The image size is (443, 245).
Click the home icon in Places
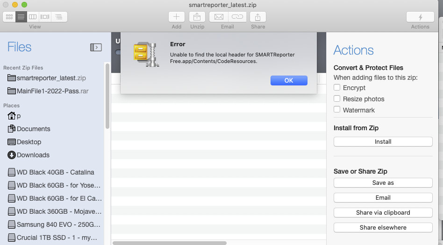12,116
